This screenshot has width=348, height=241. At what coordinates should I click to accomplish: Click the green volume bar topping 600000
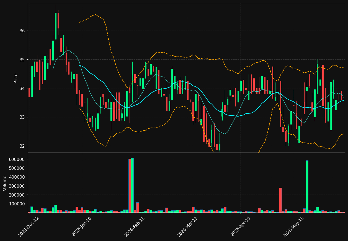(132, 185)
